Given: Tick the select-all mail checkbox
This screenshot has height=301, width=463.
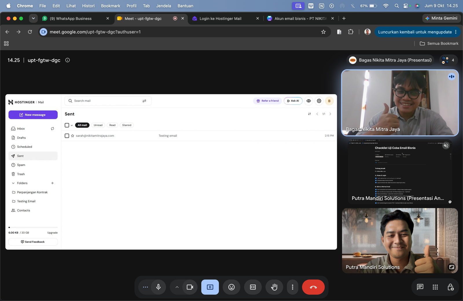Looking at the screenshot, I should point(67,125).
